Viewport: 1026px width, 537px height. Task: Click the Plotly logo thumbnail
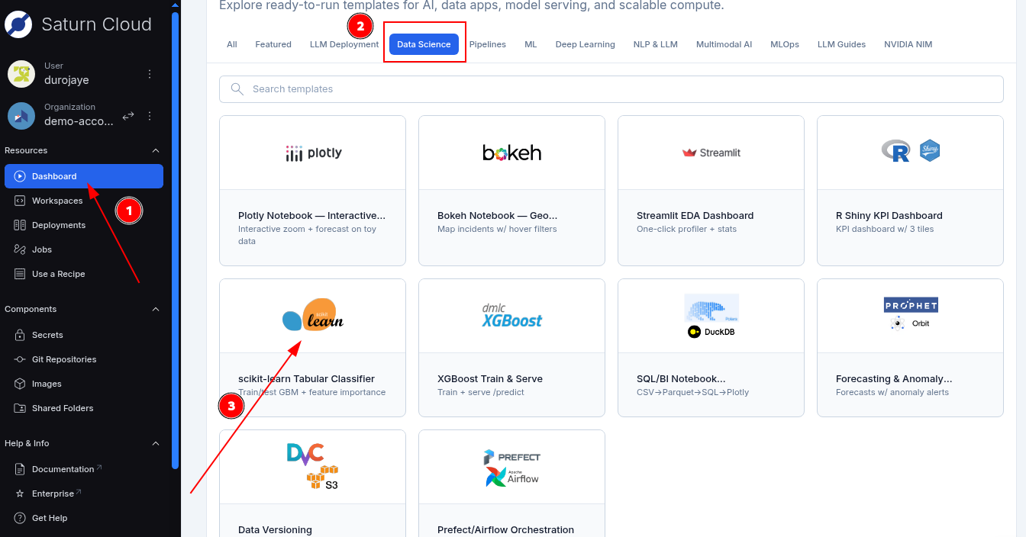click(313, 153)
